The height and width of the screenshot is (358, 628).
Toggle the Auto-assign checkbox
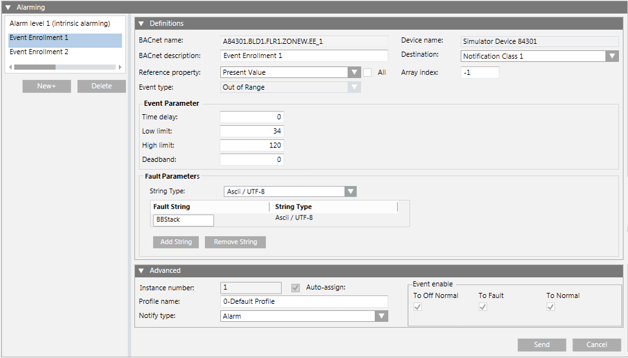point(296,288)
